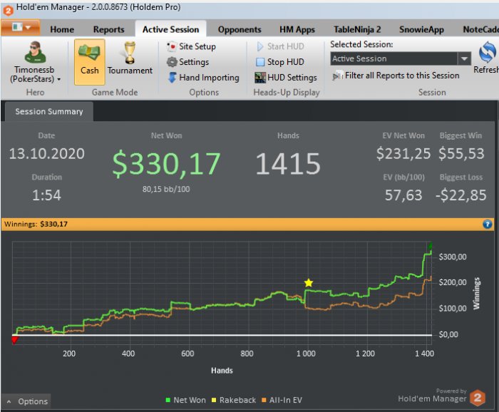Expand the Selected Session dropdown arrow
499x412 pixels.
coord(464,58)
